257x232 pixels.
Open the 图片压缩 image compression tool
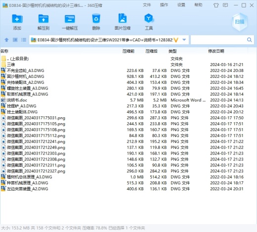123,18
